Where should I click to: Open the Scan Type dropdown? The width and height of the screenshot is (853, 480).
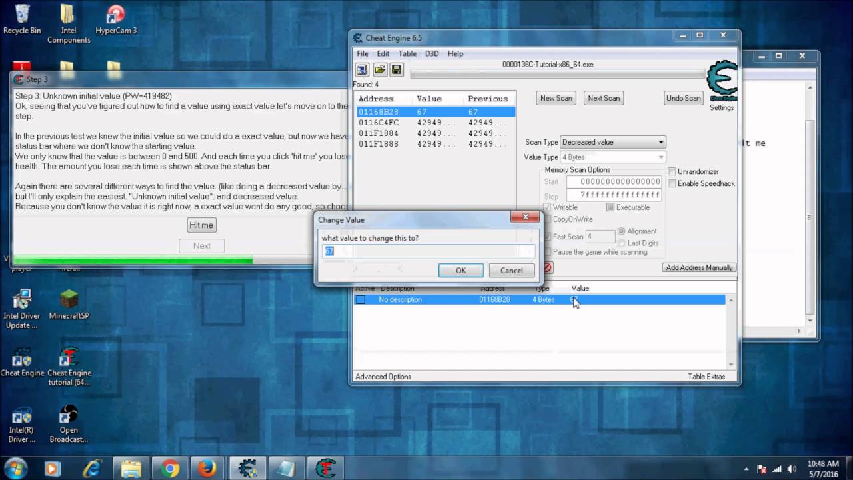coord(613,142)
